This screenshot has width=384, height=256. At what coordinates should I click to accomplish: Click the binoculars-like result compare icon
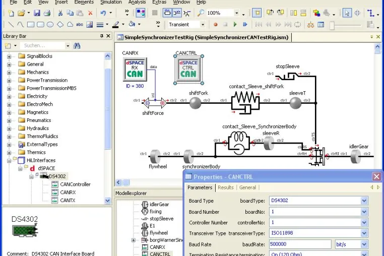[x=311, y=25]
